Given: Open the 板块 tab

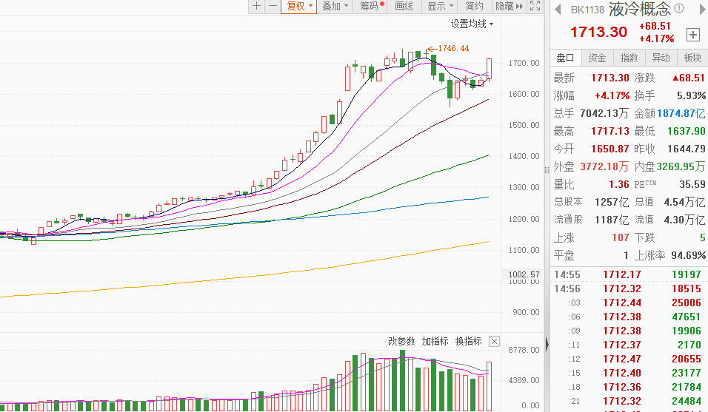Looking at the screenshot, I should [692, 58].
